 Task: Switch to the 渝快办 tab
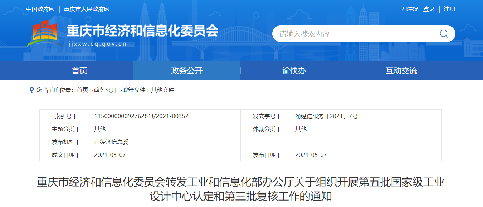(x=294, y=71)
